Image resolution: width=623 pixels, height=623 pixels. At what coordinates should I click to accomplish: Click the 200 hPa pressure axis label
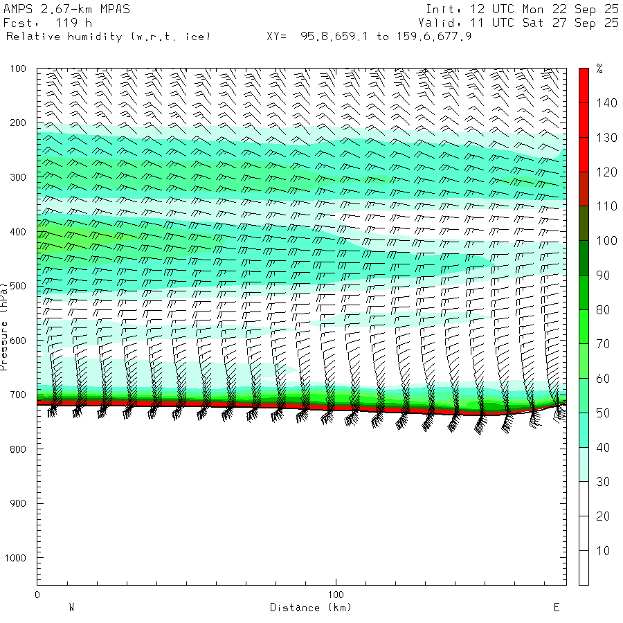click(x=18, y=123)
